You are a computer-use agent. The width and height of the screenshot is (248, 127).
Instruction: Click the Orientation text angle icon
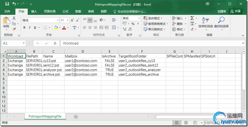[x=101, y=20]
